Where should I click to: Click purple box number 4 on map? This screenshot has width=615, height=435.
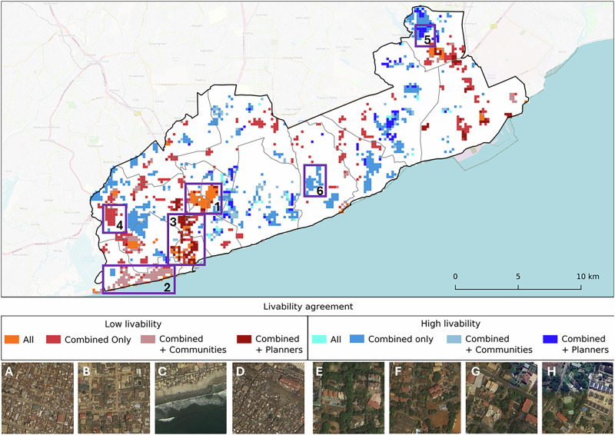click(115, 218)
